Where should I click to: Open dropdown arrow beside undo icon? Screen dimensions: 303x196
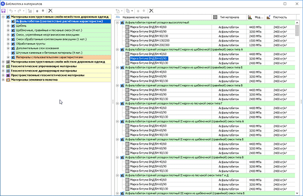[x=15, y=11]
